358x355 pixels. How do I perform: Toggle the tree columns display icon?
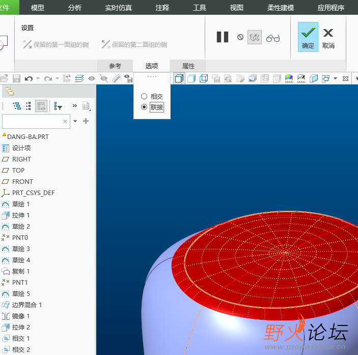pos(41,106)
